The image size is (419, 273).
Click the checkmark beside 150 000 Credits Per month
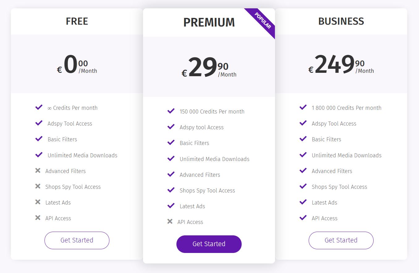171,111
